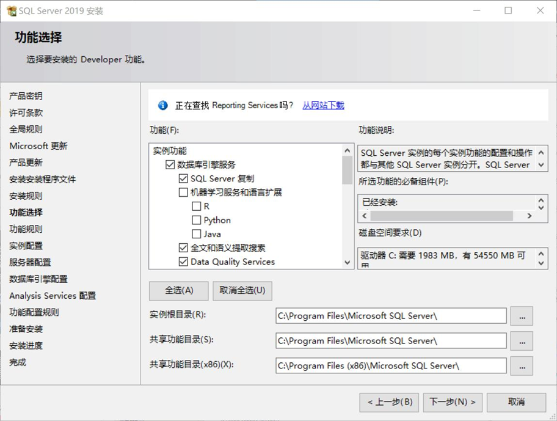Toggle 全文和语义提取搜索 checkbox
The image size is (557, 421).
click(183, 247)
